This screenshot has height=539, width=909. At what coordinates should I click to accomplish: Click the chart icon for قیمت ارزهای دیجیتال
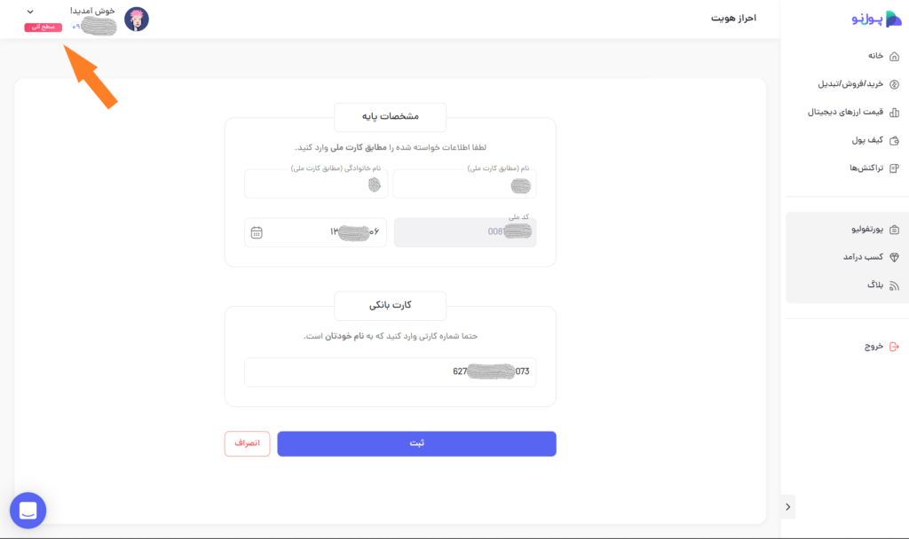click(x=894, y=113)
